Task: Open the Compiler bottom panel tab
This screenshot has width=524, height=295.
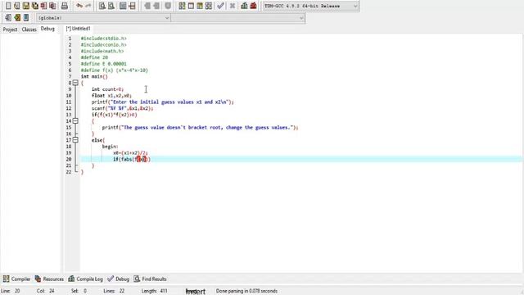Action: coord(16,279)
